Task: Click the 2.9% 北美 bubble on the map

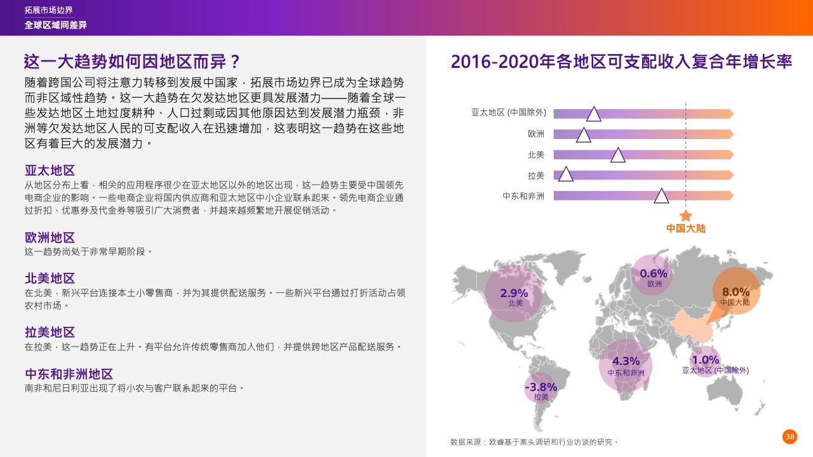Action: point(514,295)
